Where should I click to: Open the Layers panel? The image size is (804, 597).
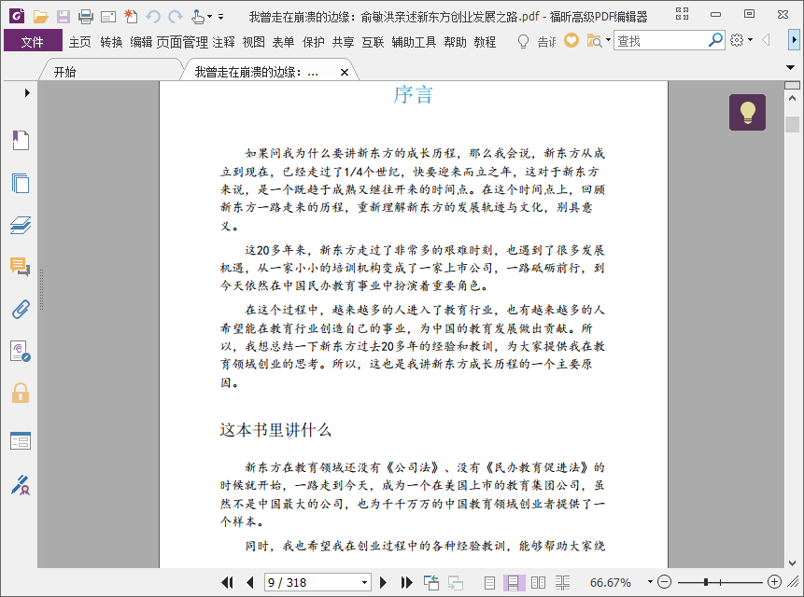(x=21, y=225)
